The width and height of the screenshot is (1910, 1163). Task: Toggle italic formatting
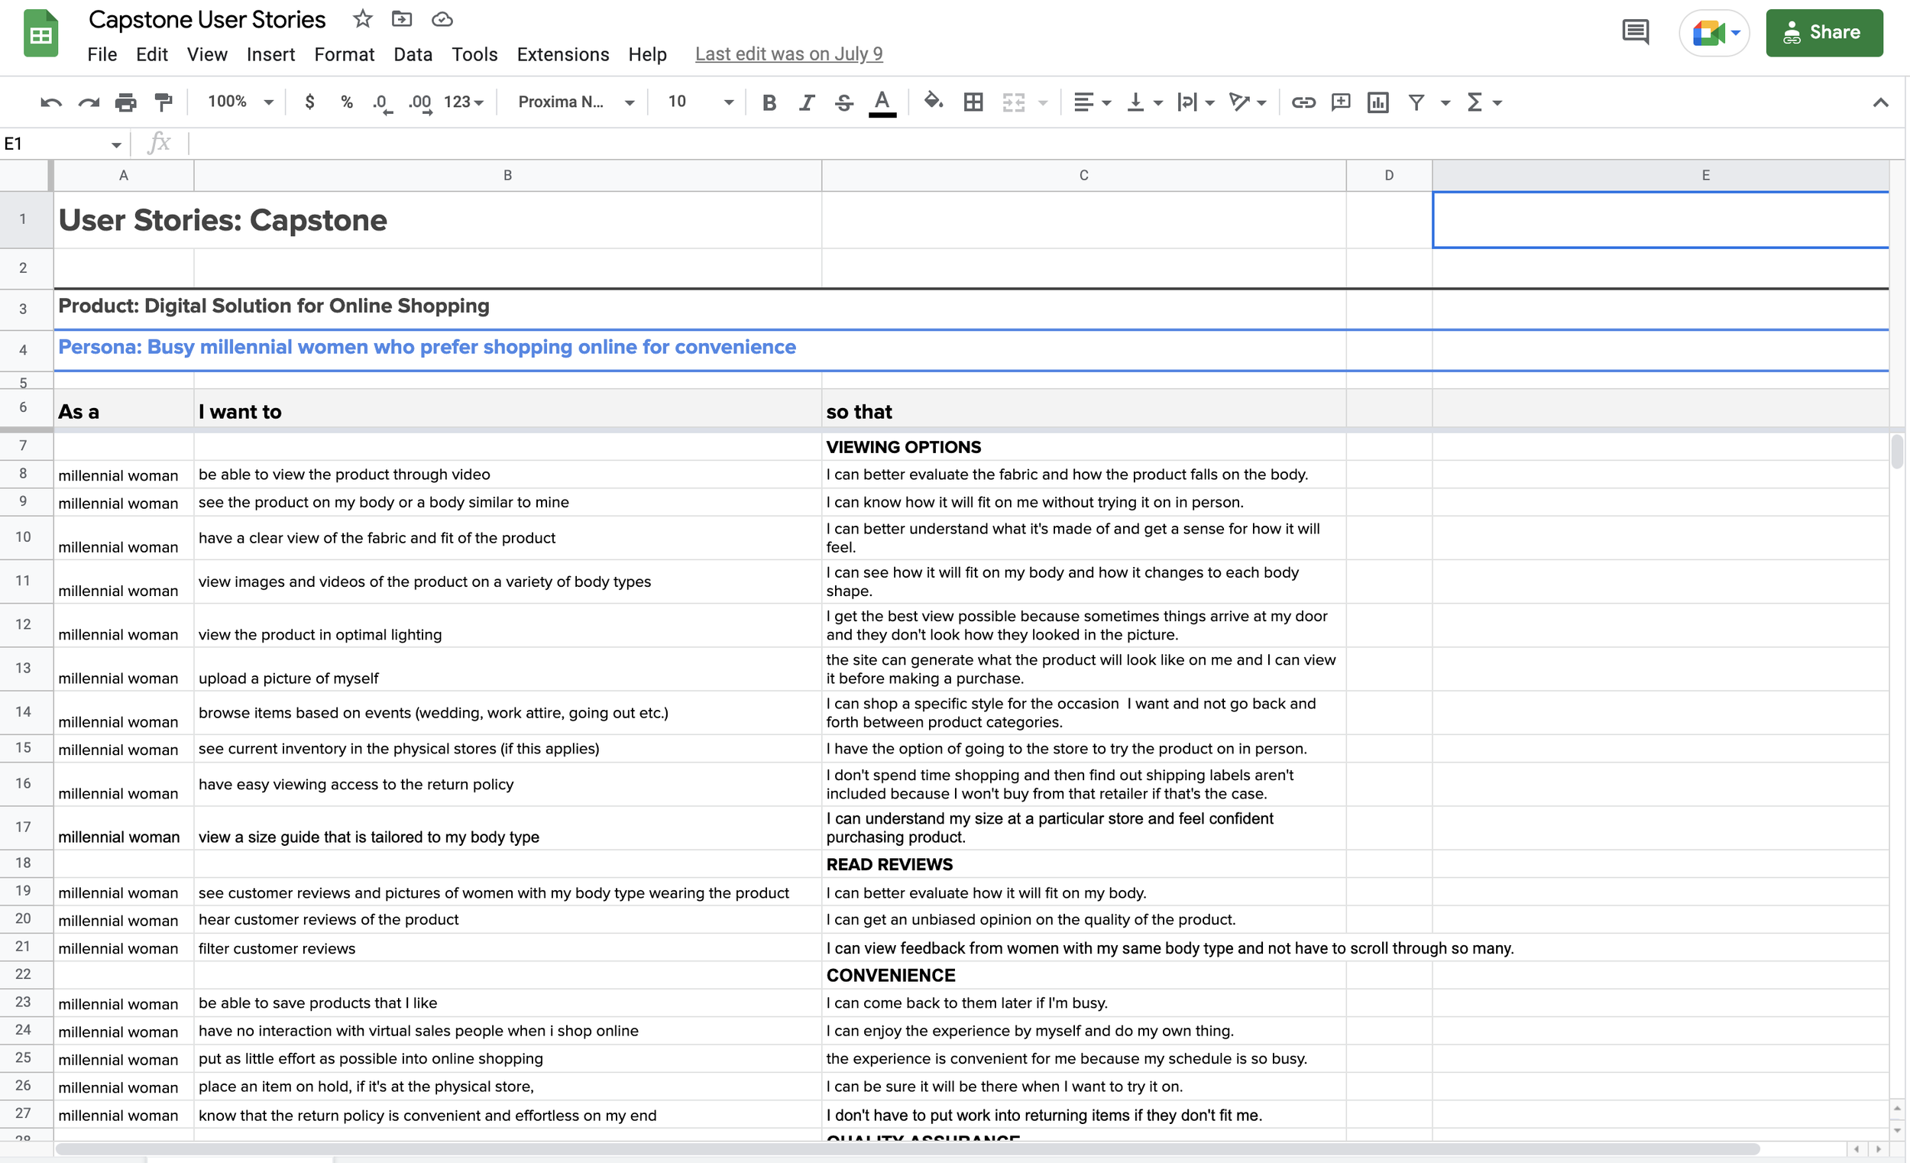[x=806, y=102]
